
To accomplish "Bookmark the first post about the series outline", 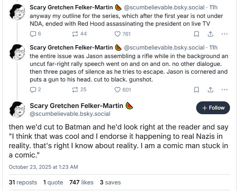I will (197, 34).
